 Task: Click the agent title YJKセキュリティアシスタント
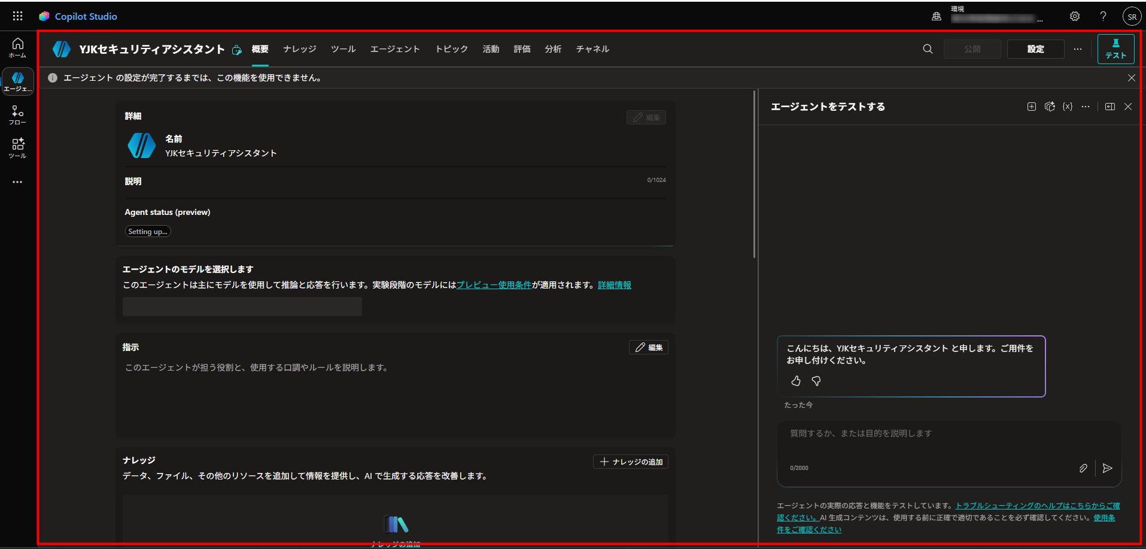152,49
